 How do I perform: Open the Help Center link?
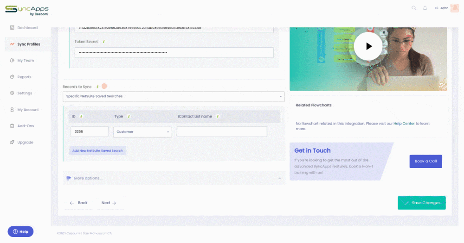pos(404,124)
